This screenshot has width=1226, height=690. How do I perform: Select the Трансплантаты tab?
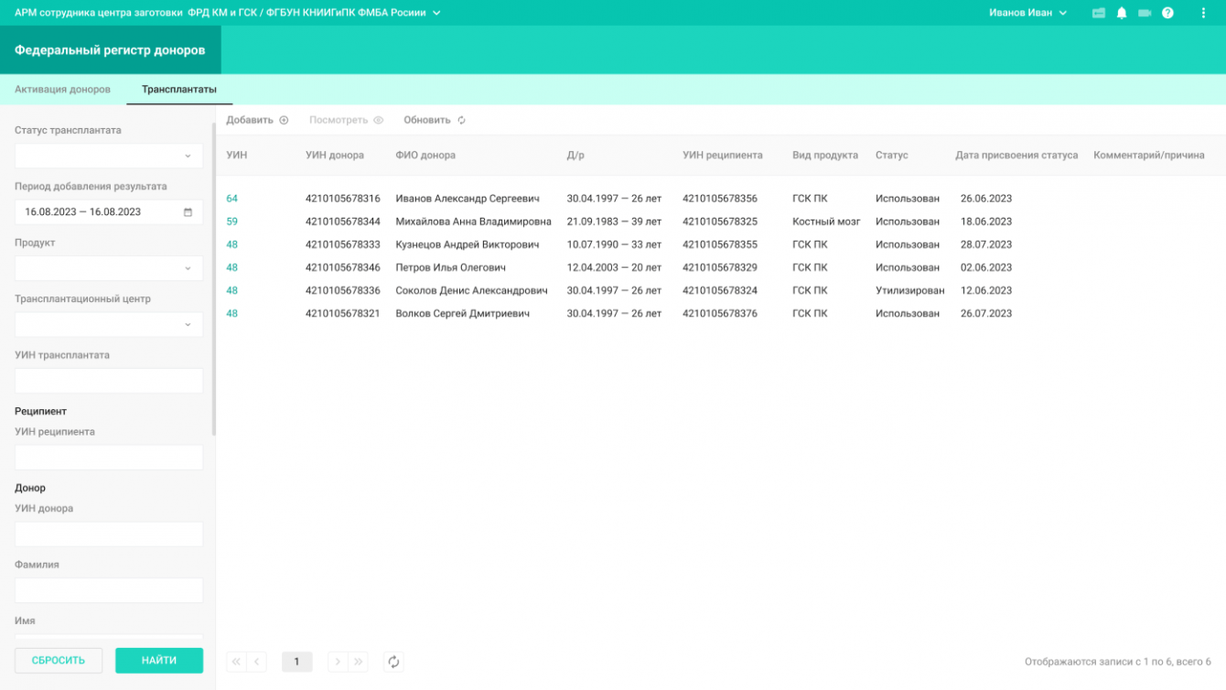click(x=179, y=90)
